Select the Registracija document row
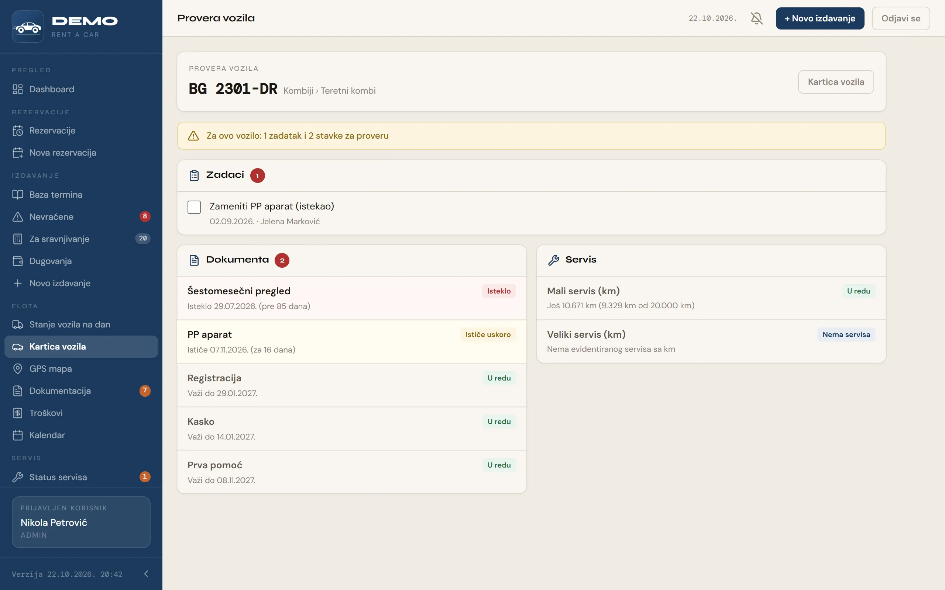The image size is (945, 590). click(351, 385)
